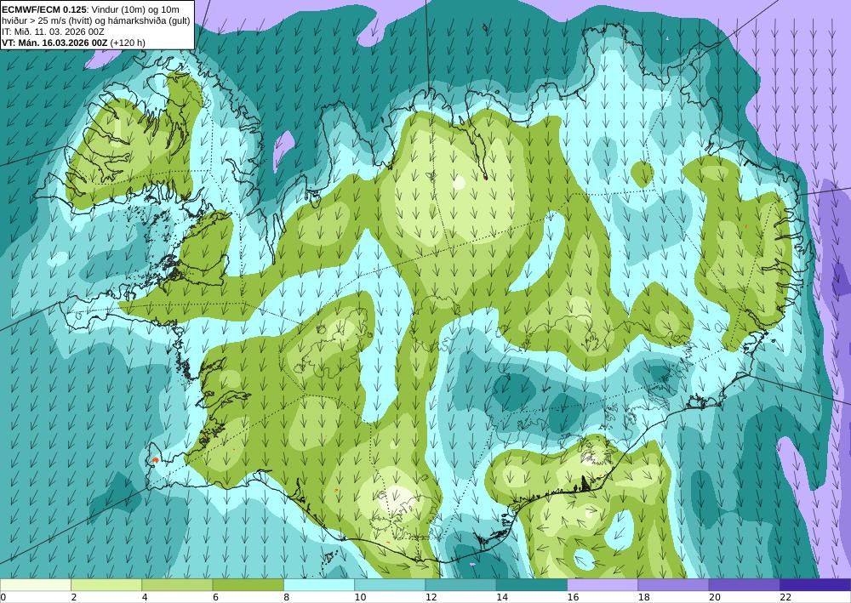Click the "ECMWF/ECM 0.125" model title text
Viewport: 851px width, 603px height.
point(43,9)
